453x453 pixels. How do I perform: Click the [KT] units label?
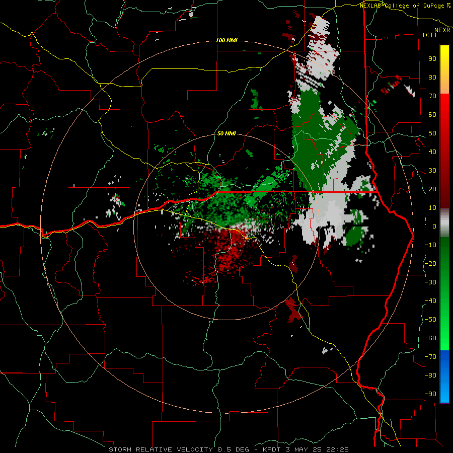point(430,35)
